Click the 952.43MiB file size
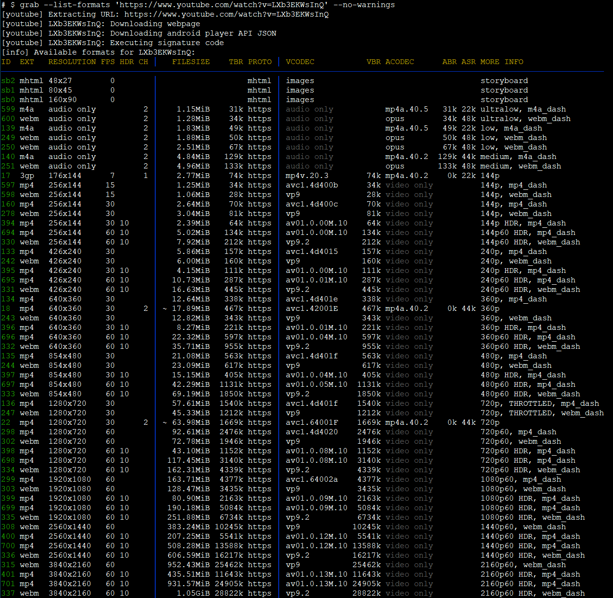 point(189,565)
